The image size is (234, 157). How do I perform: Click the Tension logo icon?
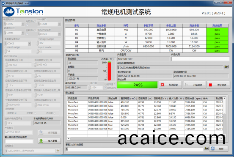click(x=9, y=12)
